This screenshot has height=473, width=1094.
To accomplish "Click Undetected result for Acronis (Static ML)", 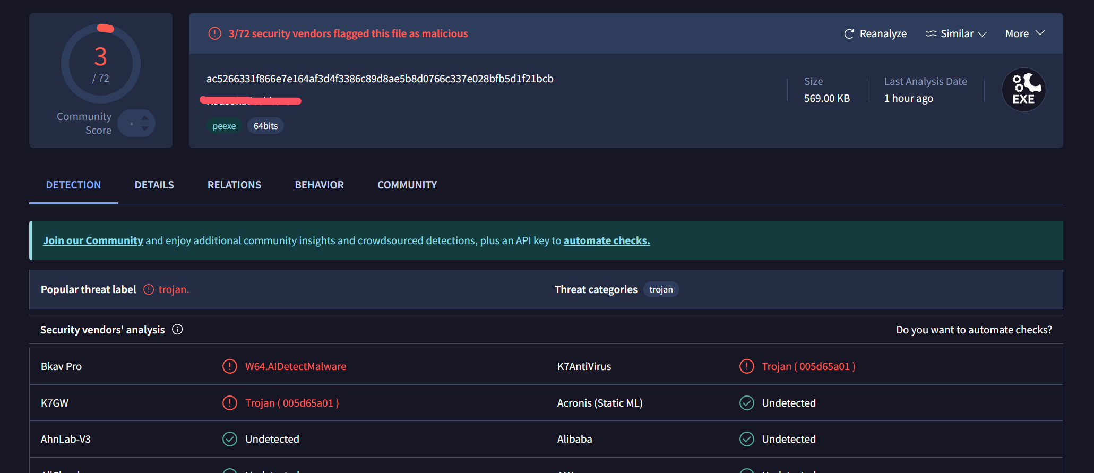I will tap(789, 403).
